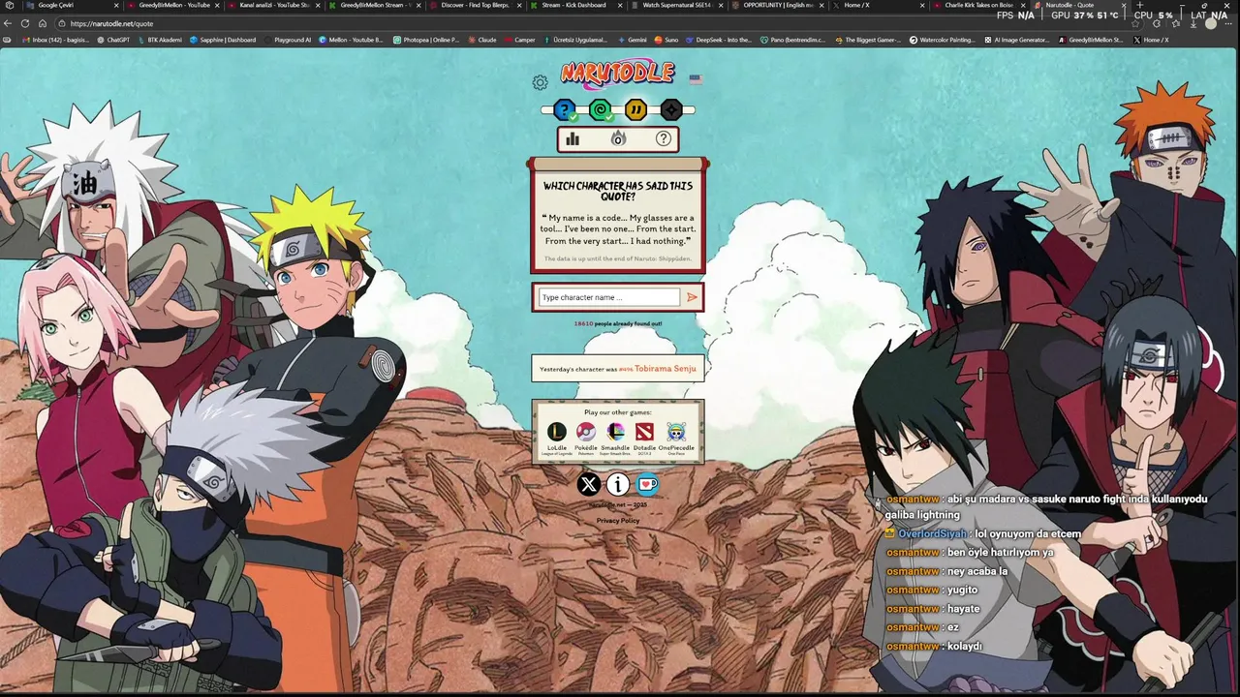Click the browser back arrow

tap(10, 23)
